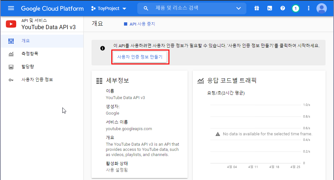Click the API description paragraph
Image resolution: width=334 pixels, height=180 pixels.
pyautogui.click(x=142, y=149)
